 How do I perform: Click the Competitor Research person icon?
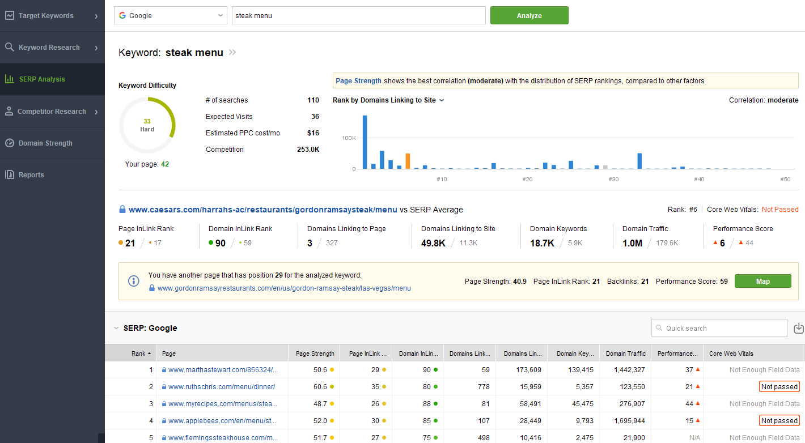[x=9, y=112]
